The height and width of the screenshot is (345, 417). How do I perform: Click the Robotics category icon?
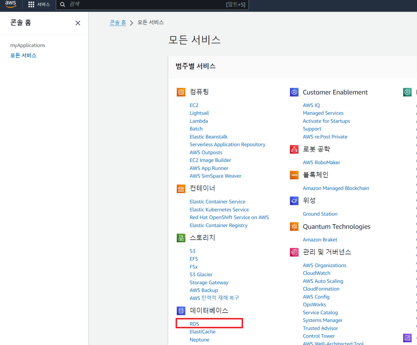294,149
